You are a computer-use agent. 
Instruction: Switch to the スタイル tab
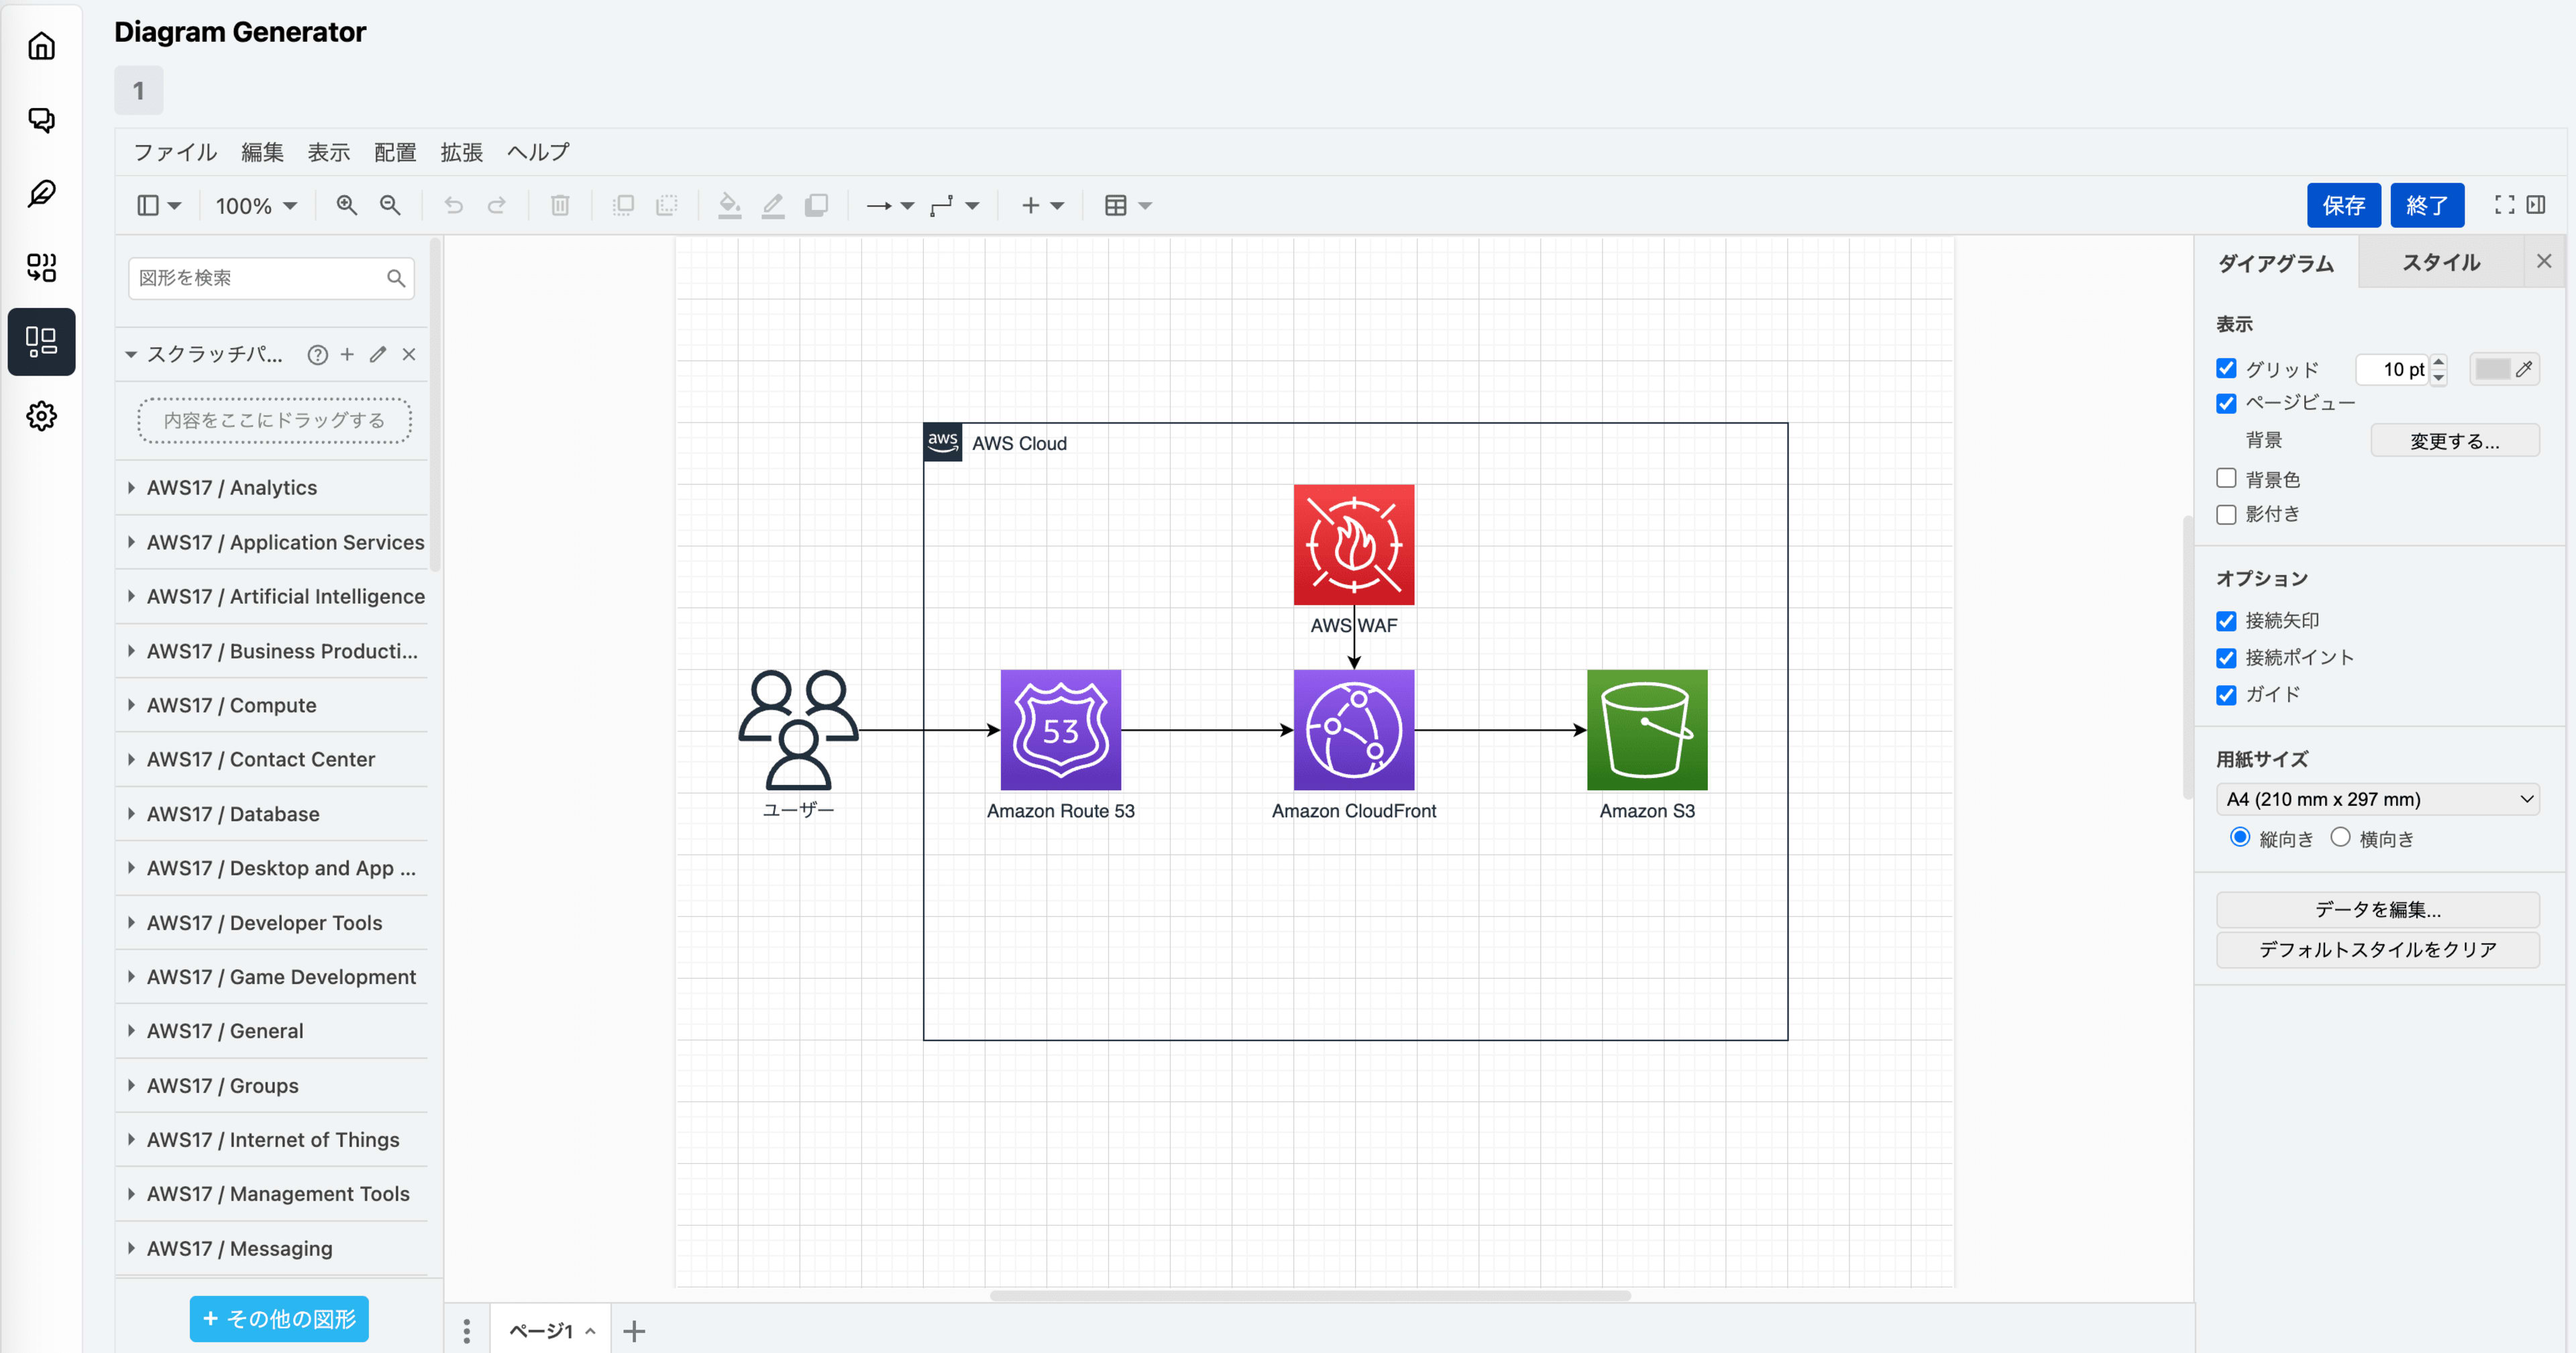(2440, 263)
